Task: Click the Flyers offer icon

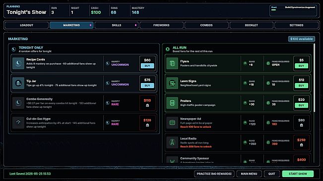Action: [x=172, y=63]
